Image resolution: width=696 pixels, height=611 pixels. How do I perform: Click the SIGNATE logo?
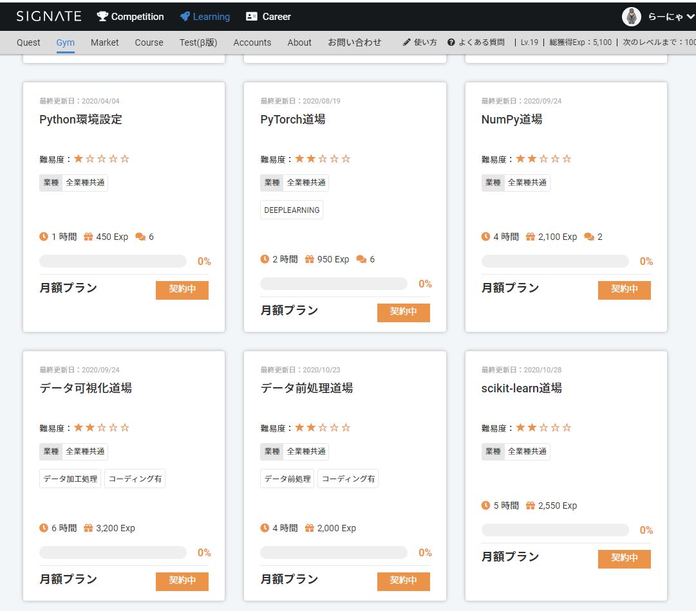coord(49,17)
